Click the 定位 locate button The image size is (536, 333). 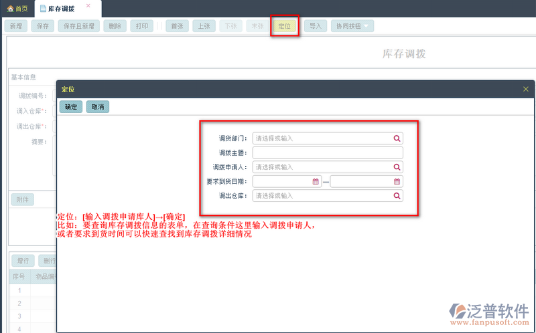coord(284,26)
